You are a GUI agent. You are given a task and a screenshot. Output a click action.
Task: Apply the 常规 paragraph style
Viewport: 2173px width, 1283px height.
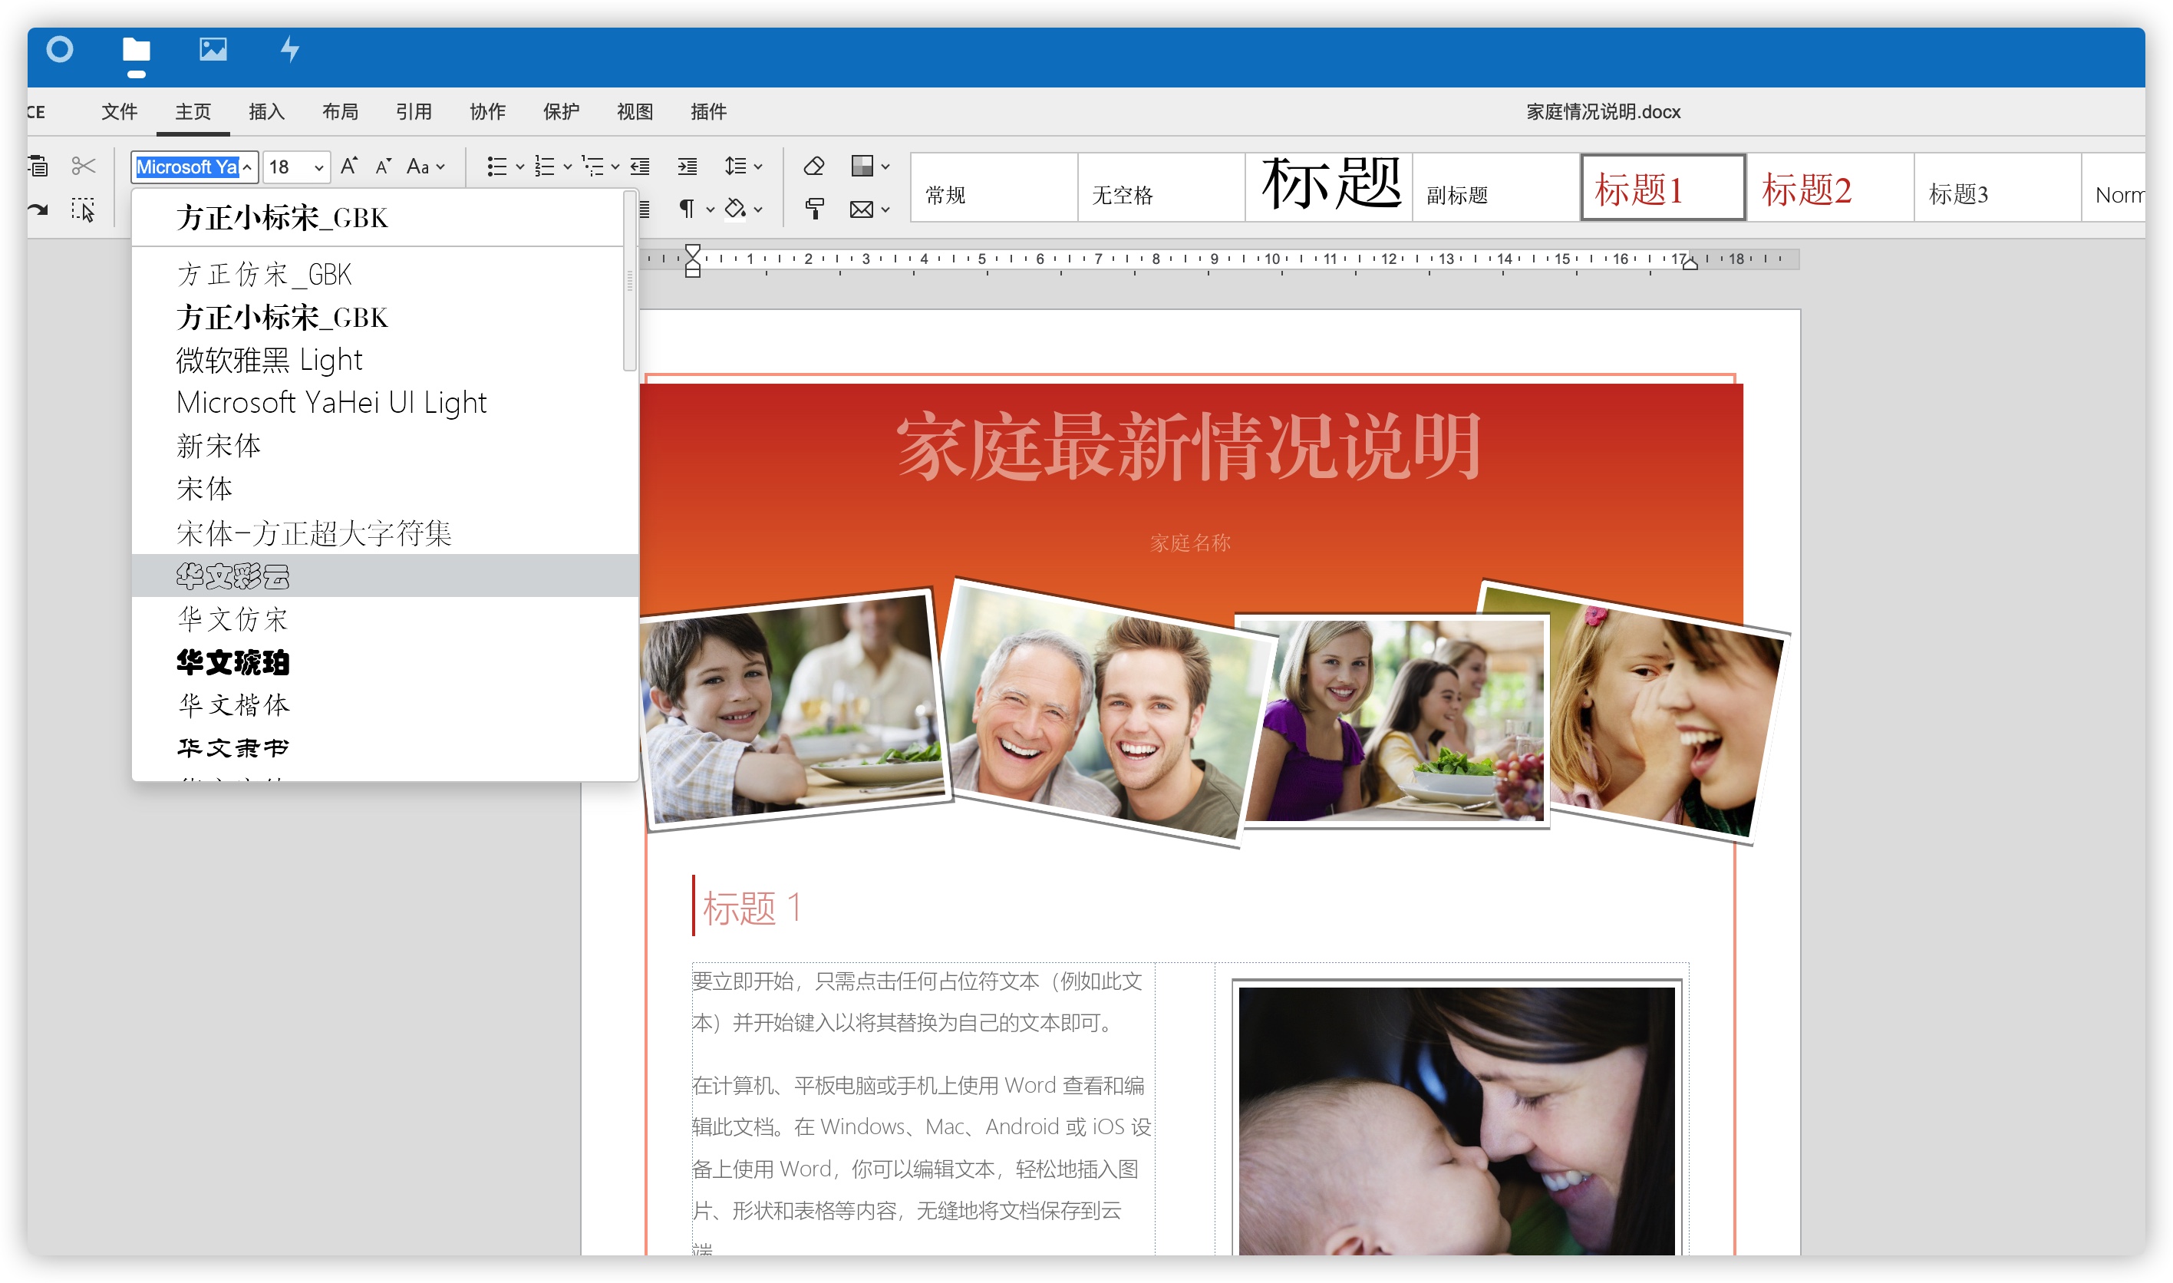(x=994, y=187)
